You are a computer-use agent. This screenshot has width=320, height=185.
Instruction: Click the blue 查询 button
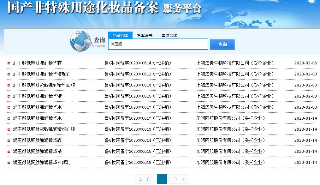coord(222,44)
